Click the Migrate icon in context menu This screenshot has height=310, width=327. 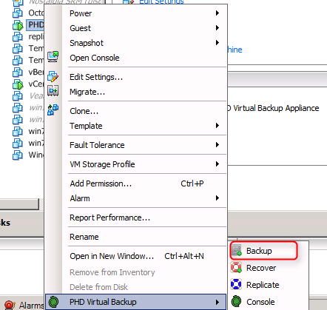tap(53, 91)
